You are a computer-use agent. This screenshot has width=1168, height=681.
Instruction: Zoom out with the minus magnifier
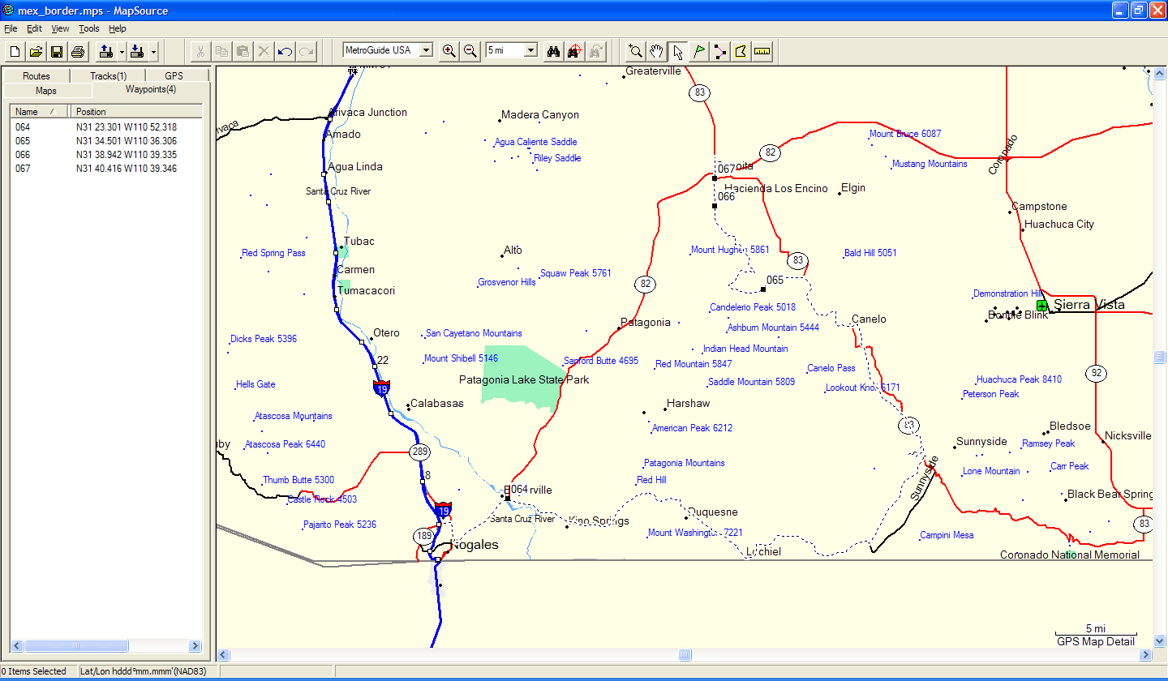pos(470,51)
